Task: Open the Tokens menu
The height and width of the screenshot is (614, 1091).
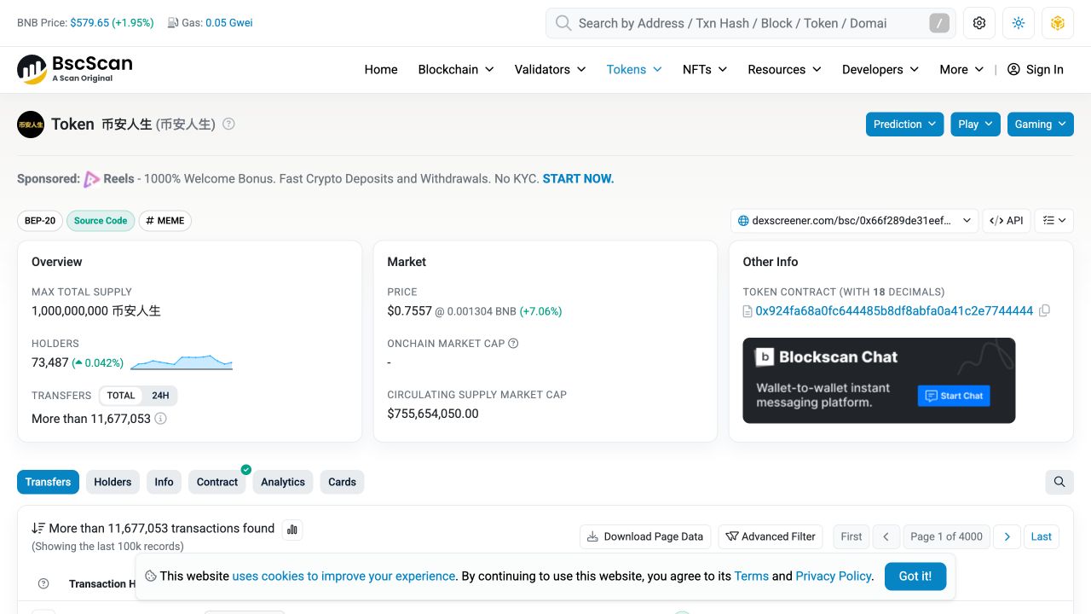Action: 634,70
